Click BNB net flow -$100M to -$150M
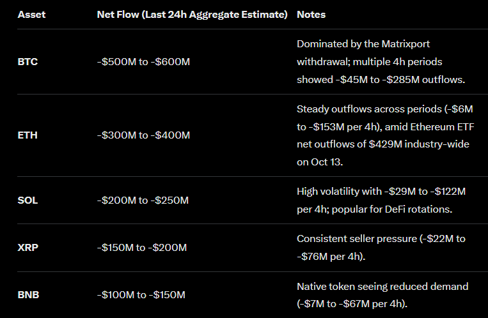This screenshot has height=318, width=488. coord(141,294)
